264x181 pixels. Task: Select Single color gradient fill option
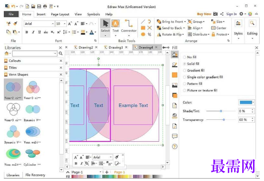203,77
